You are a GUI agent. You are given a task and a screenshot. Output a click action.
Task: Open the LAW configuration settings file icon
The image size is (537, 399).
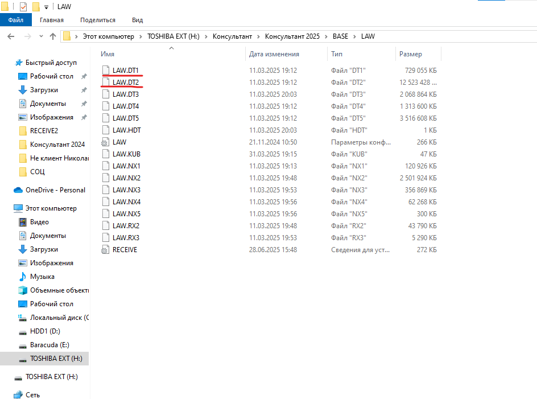click(105, 142)
